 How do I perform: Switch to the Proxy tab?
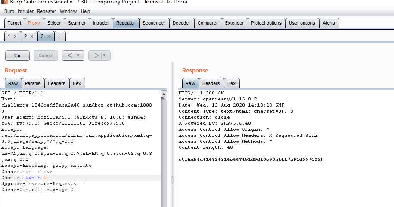coord(34,23)
